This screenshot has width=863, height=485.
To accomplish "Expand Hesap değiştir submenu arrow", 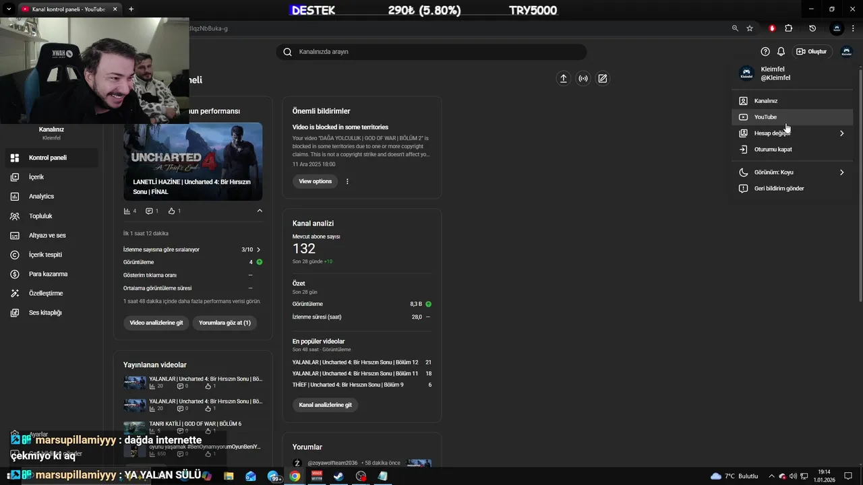I will pos(841,133).
